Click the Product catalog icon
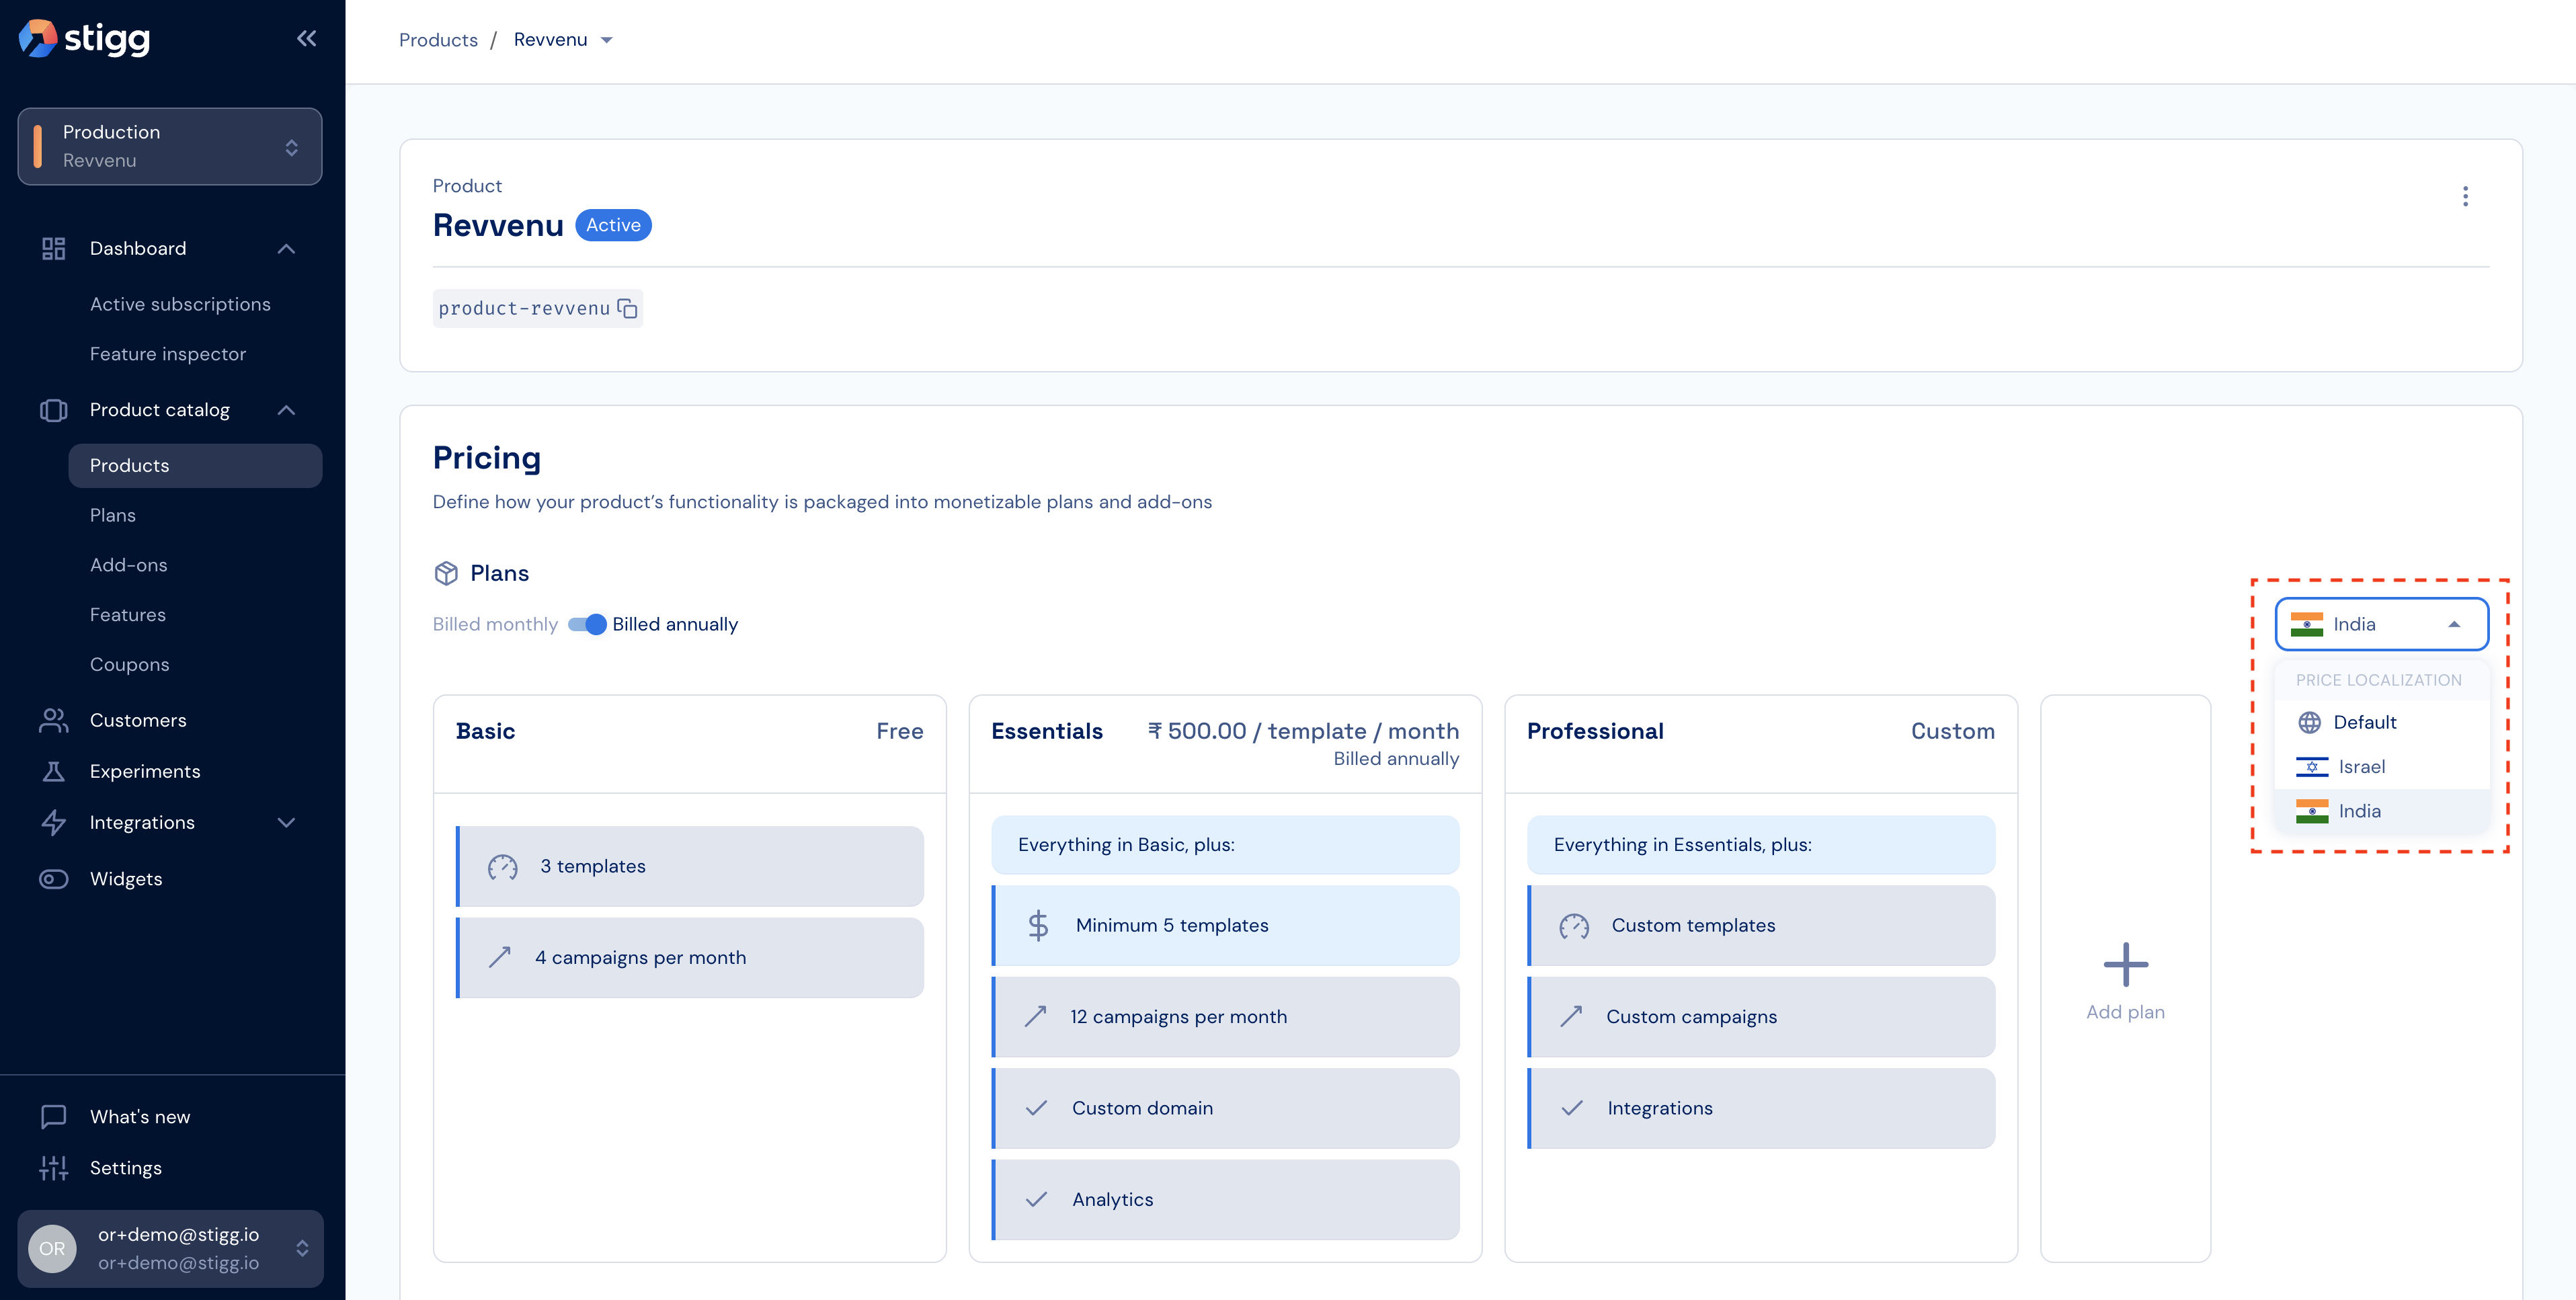 pyautogui.click(x=53, y=410)
